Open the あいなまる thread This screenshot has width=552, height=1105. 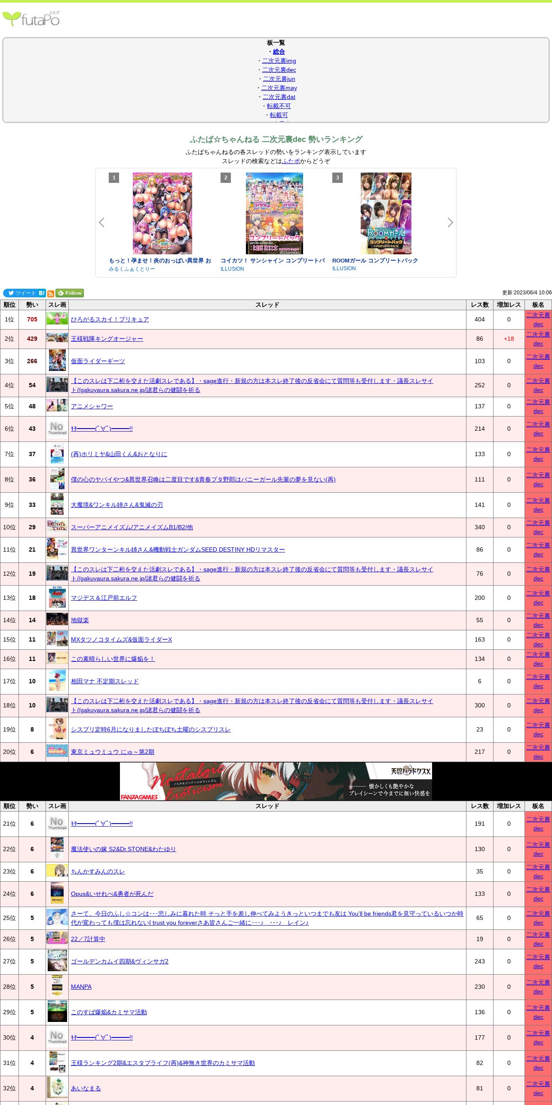point(86,1088)
